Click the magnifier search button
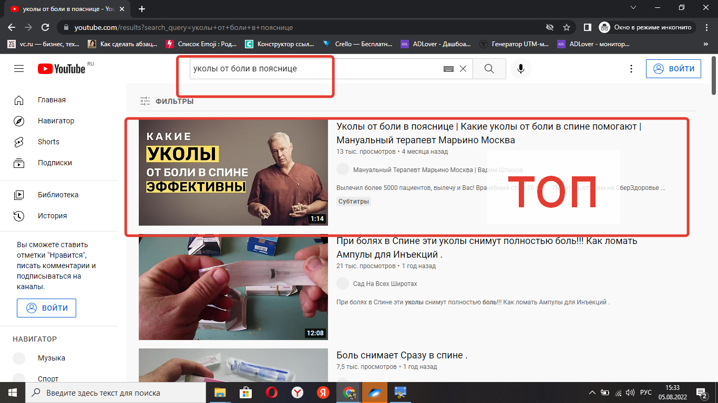Viewport: 718px width, 403px height. (x=489, y=69)
